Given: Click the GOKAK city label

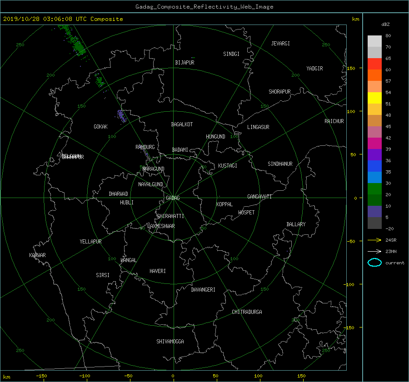Looking at the screenshot, I should tap(100, 126).
